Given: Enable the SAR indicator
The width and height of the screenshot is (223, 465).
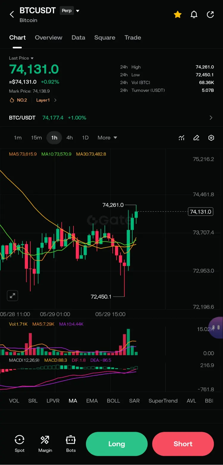Looking at the screenshot, I should click(134, 401).
